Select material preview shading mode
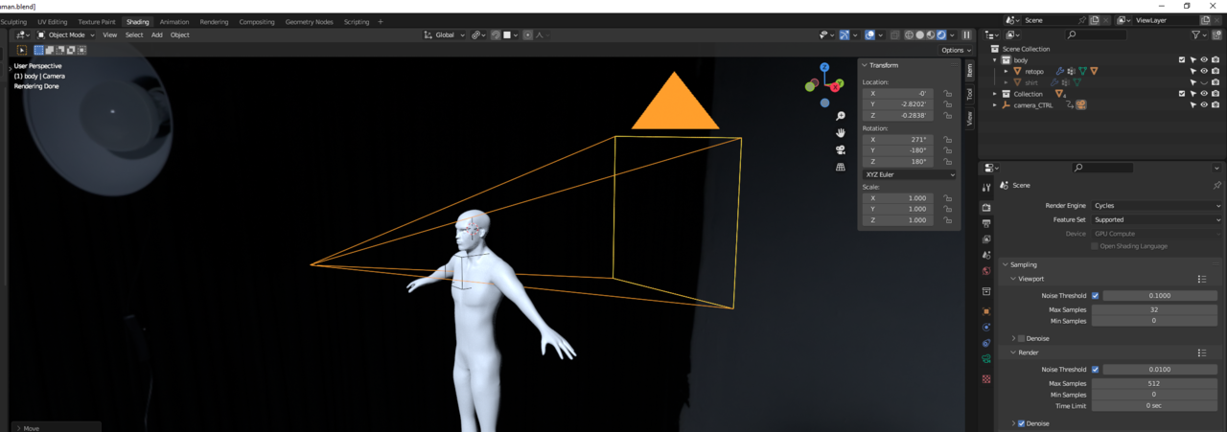This screenshot has width=1227, height=432. [x=931, y=34]
